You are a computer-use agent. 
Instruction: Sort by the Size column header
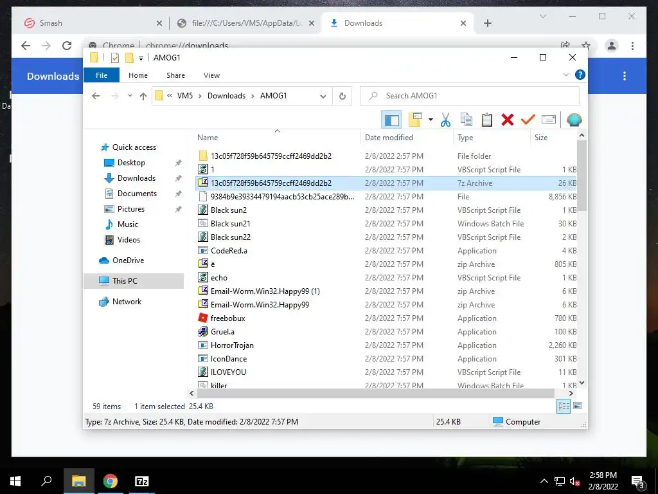coord(553,138)
